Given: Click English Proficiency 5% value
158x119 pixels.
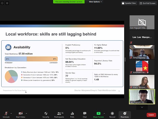Looking at the screenshot, I should tap(67, 48).
